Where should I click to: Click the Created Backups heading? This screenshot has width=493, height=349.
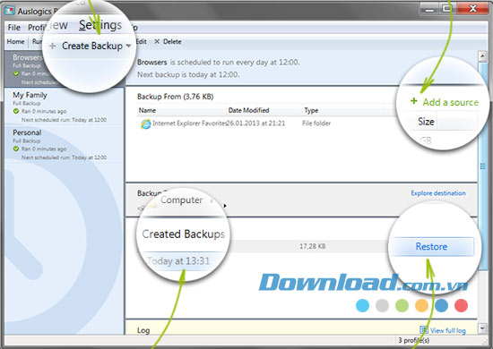[x=183, y=234]
